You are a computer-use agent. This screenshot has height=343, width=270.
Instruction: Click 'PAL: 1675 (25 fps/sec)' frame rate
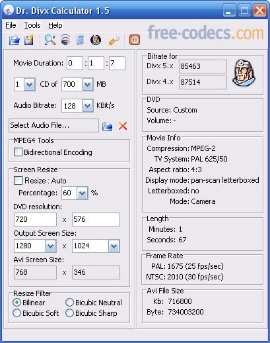[187, 266]
